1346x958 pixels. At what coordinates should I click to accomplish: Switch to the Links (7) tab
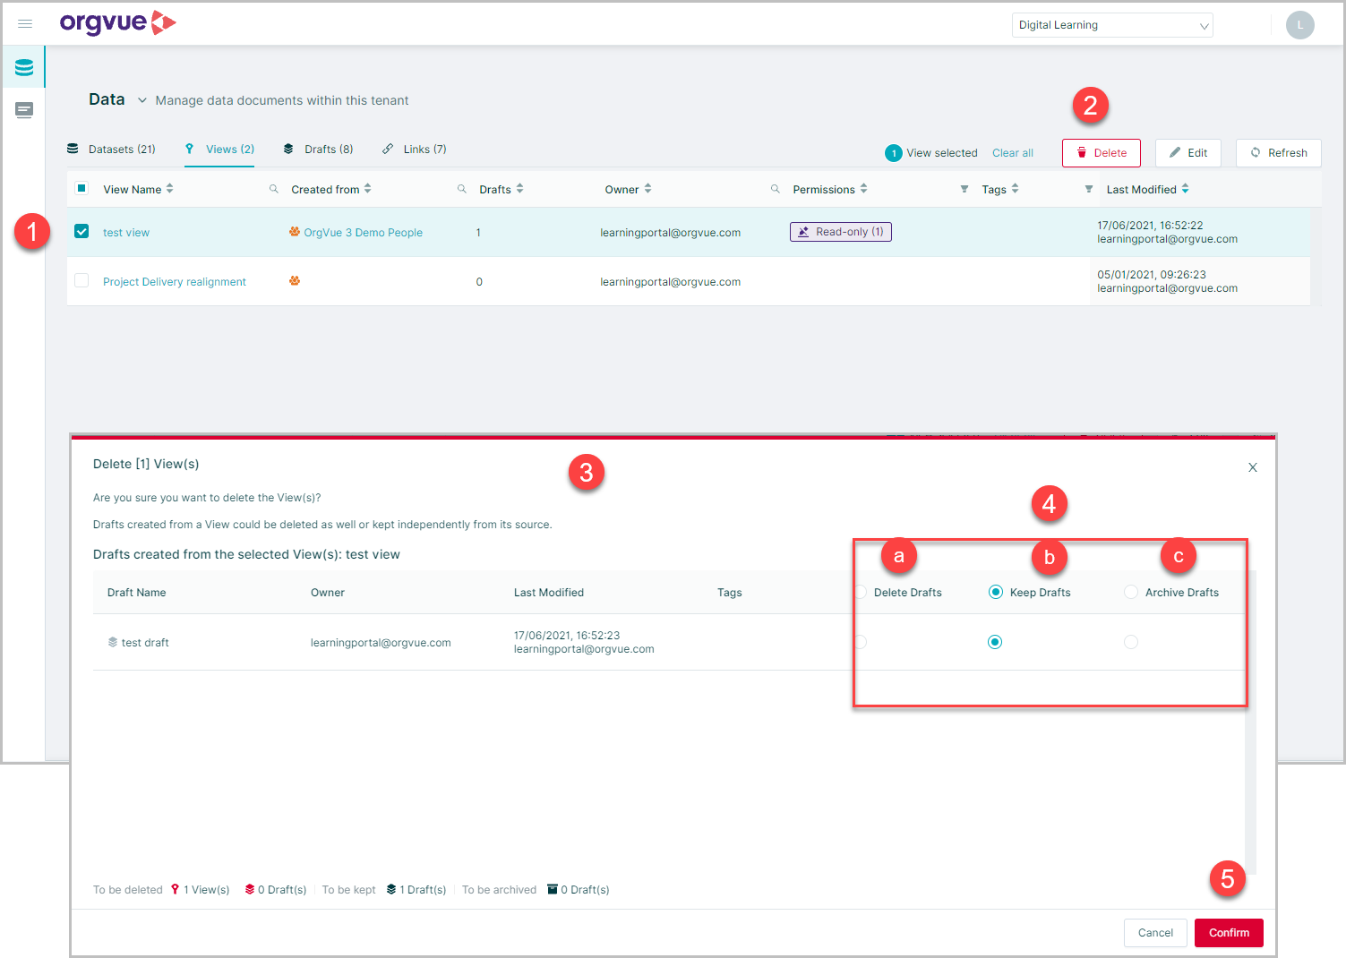414,150
